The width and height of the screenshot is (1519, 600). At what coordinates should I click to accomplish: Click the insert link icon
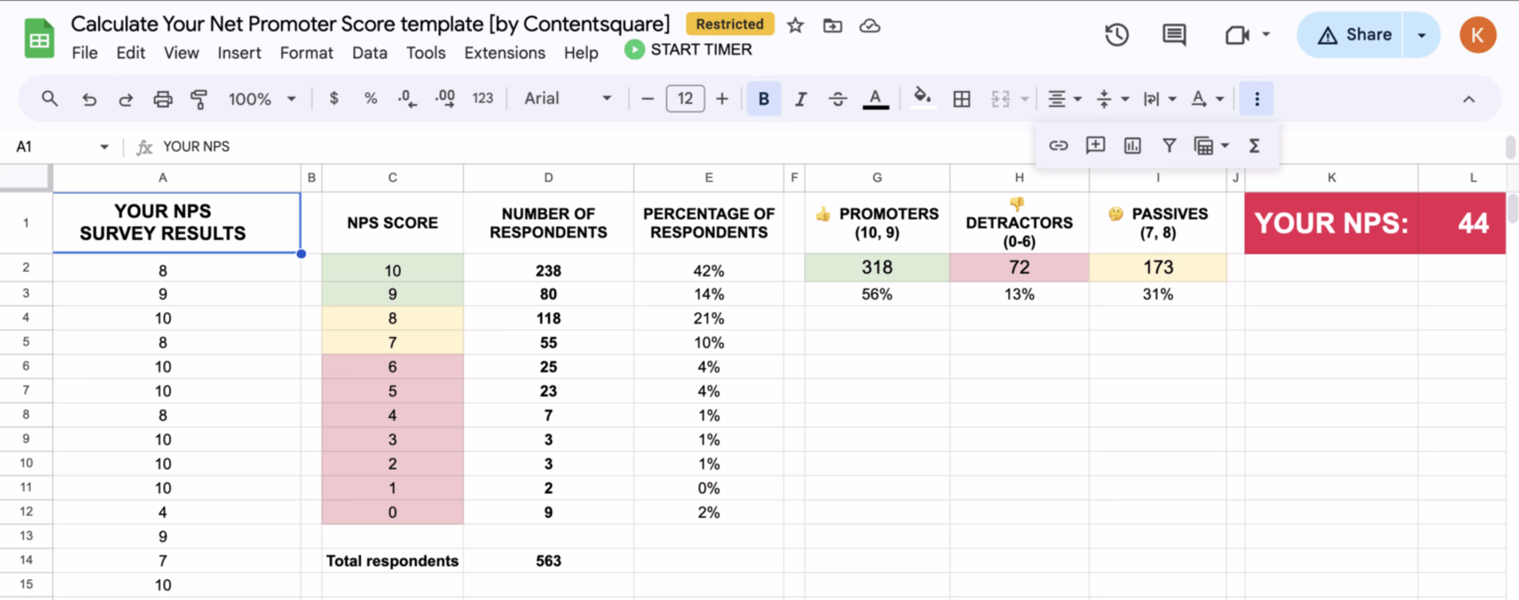1059,145
